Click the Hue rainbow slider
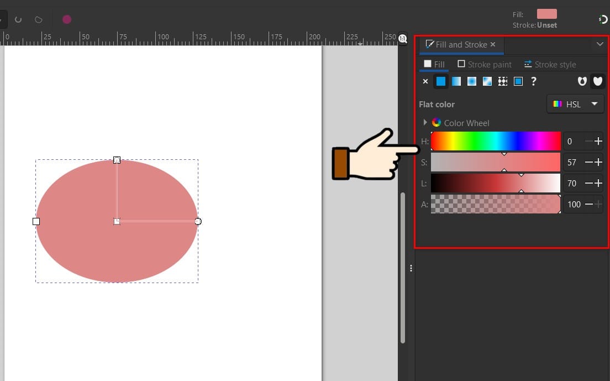Image resolution: width=610 pixels, height=381 pixels. (496, 141)
